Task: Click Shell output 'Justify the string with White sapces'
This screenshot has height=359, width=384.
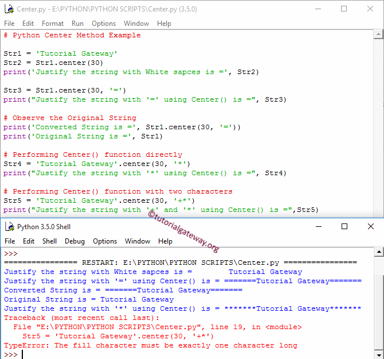Action: [153, 272]
